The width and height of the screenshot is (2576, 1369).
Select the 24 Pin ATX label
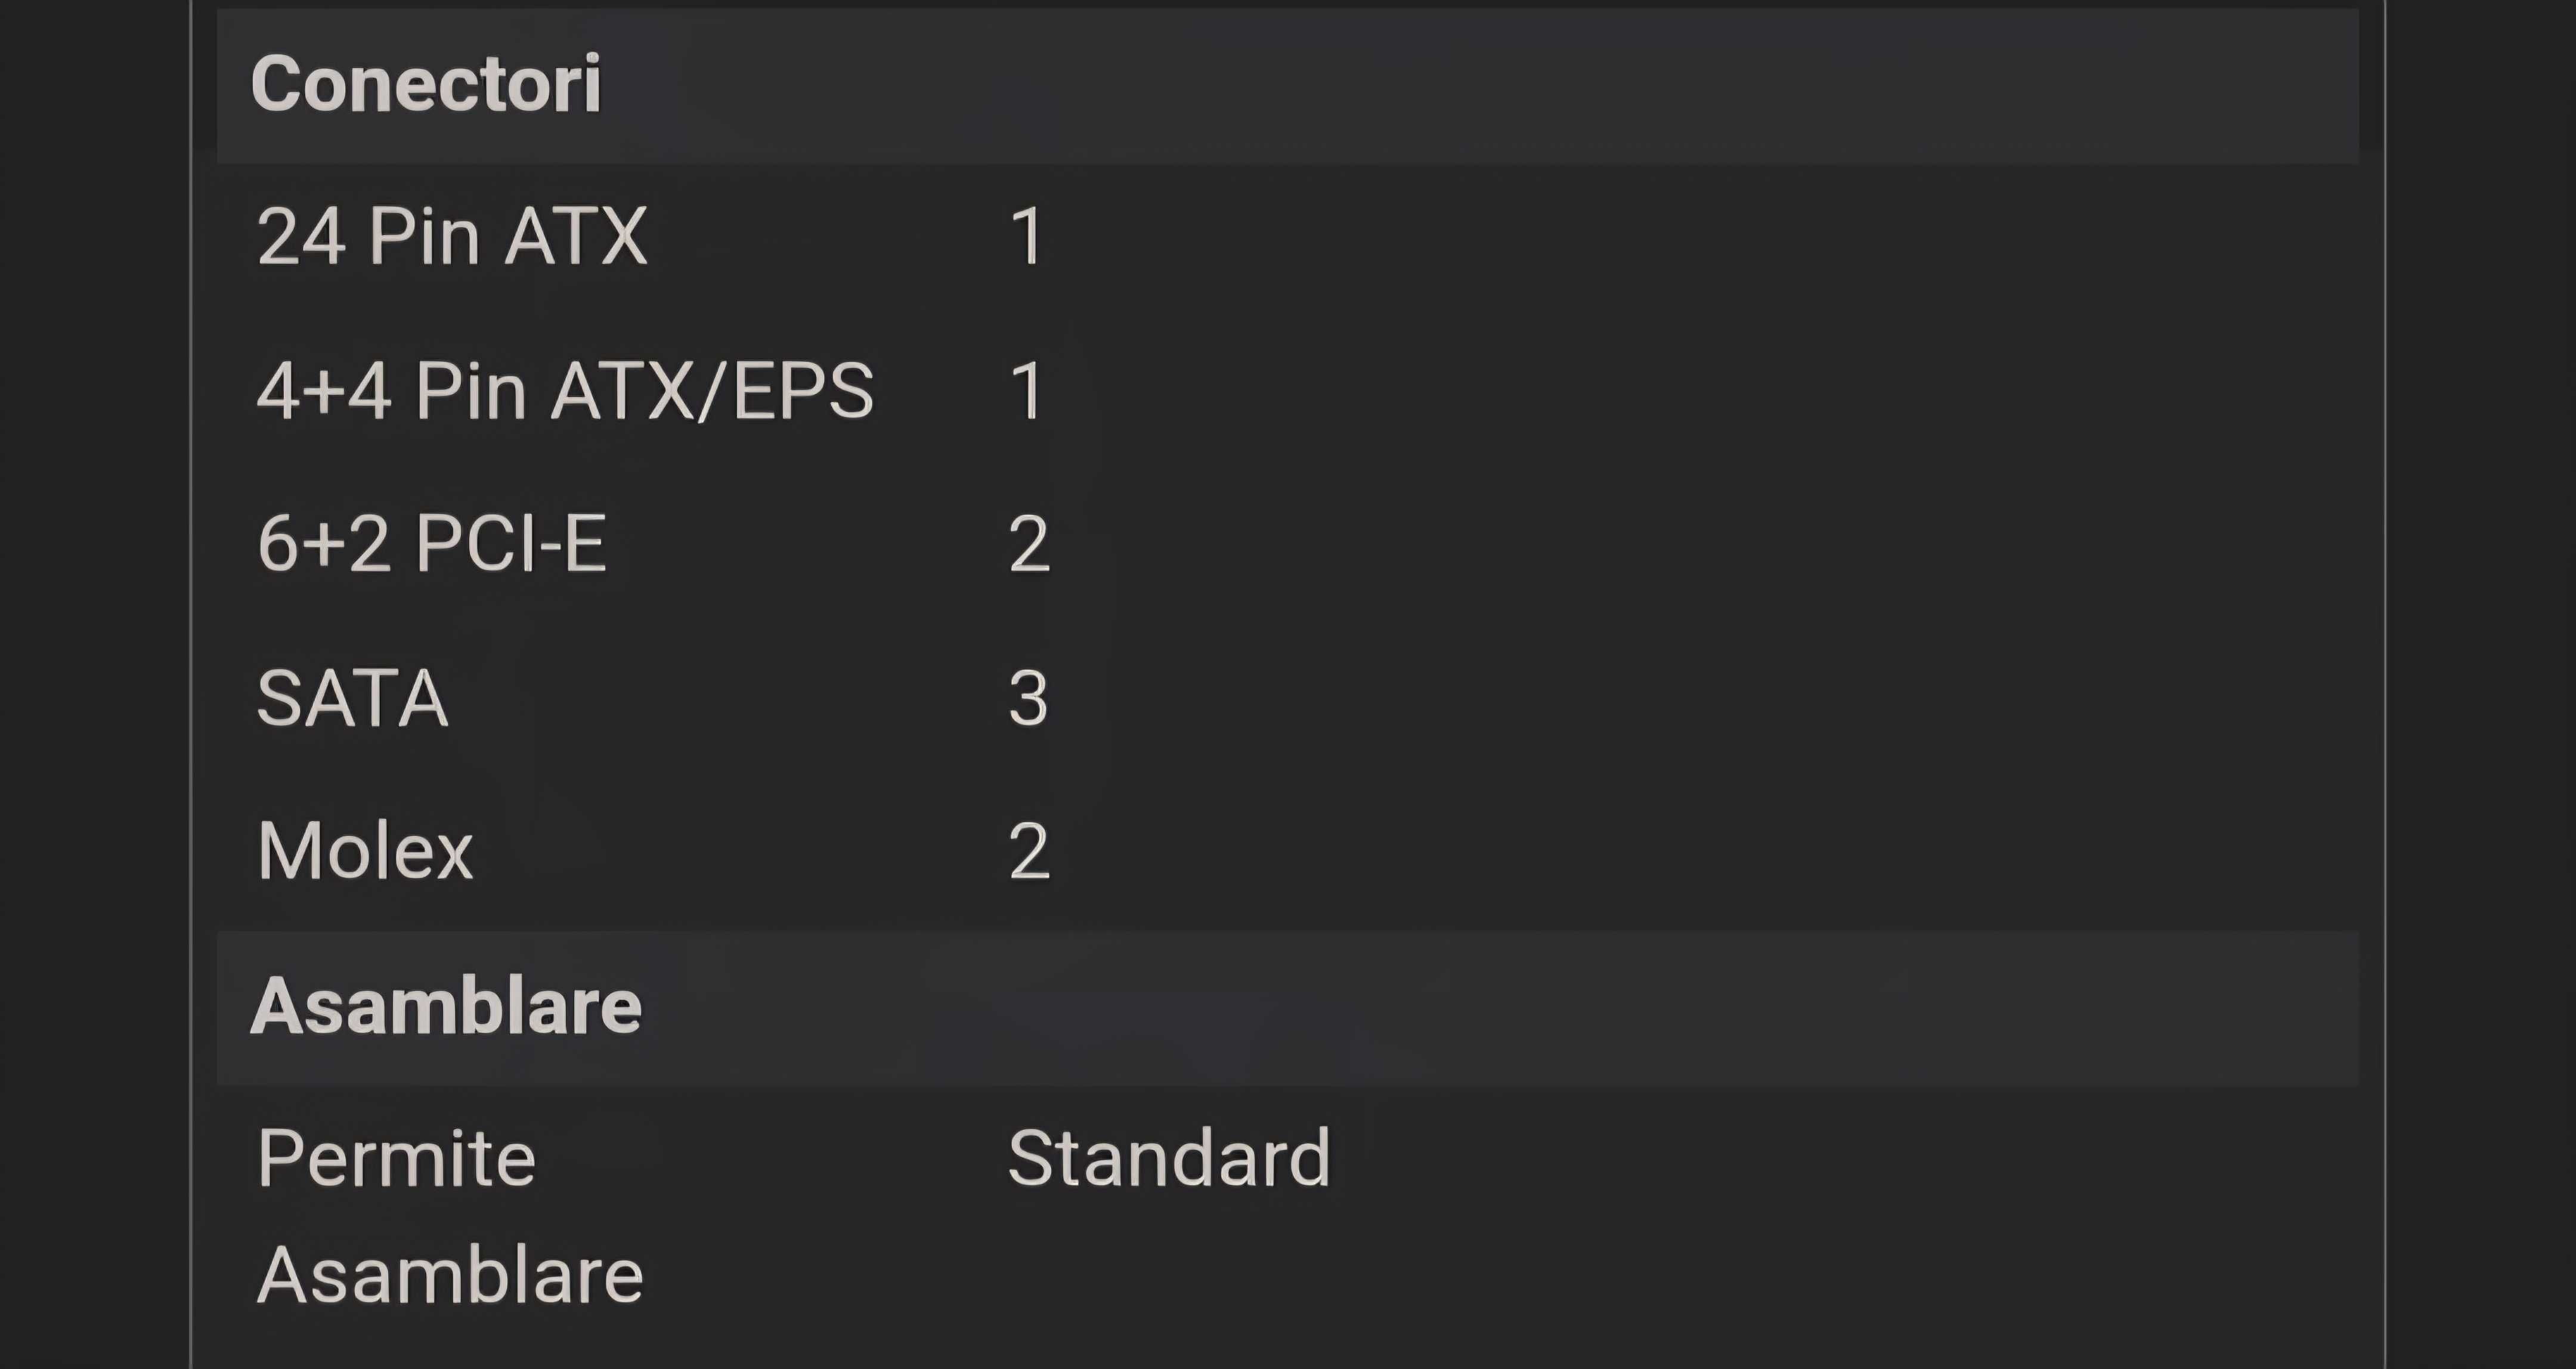pyautogui.click(x=452, y=237)
